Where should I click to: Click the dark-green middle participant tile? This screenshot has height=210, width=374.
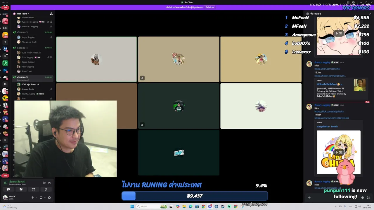(179, 106)
